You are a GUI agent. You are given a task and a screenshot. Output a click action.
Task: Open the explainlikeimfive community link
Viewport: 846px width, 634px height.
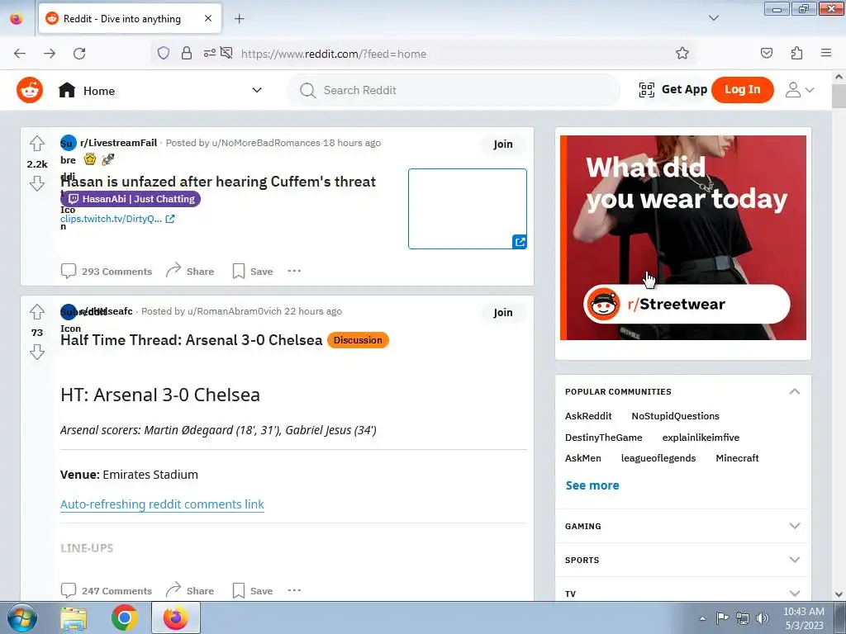pos(701,438)
